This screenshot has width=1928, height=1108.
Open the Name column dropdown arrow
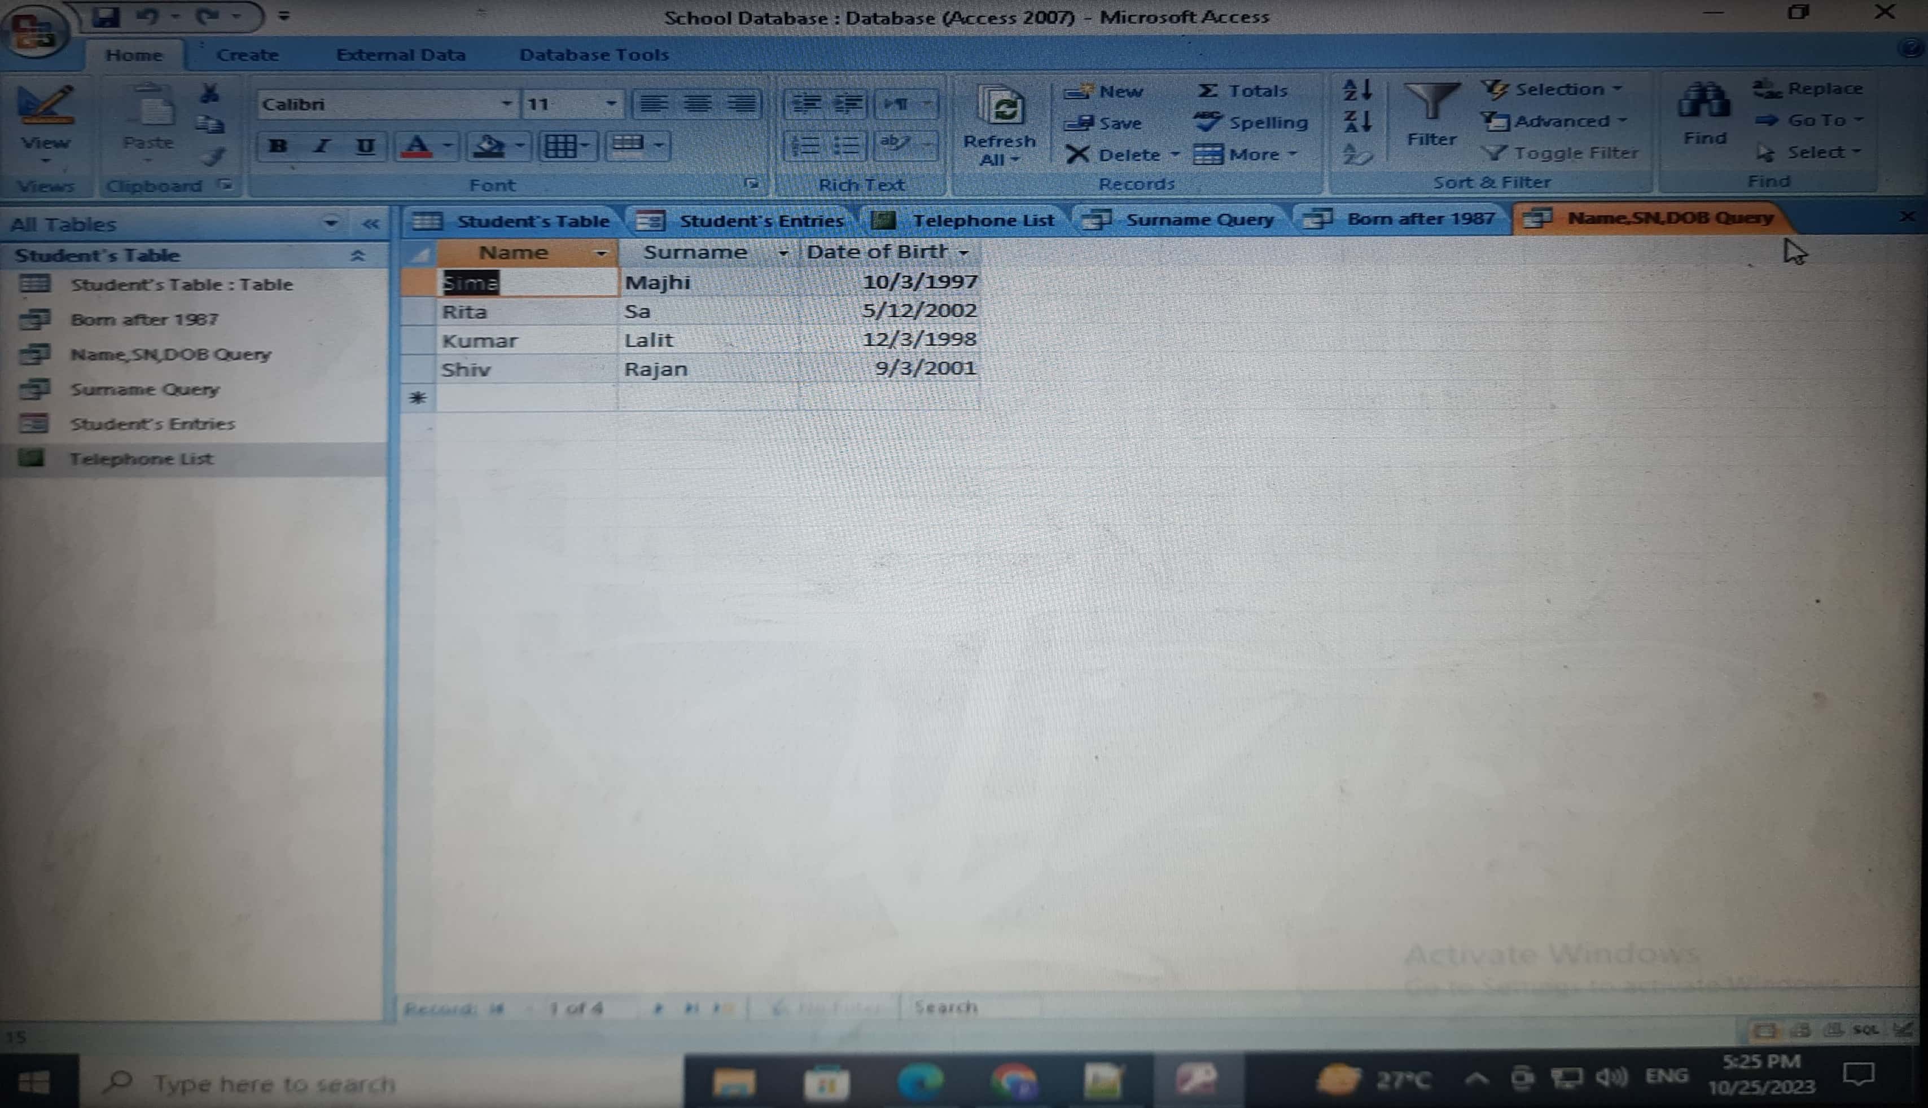coord(601,253)
